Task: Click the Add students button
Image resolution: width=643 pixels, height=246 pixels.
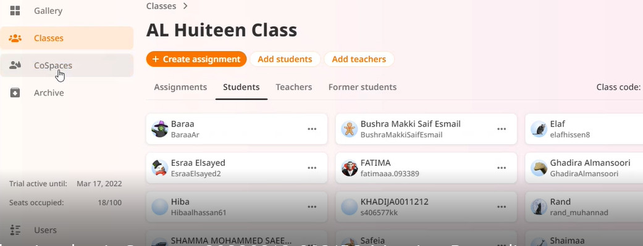Action: coord(285,59)
